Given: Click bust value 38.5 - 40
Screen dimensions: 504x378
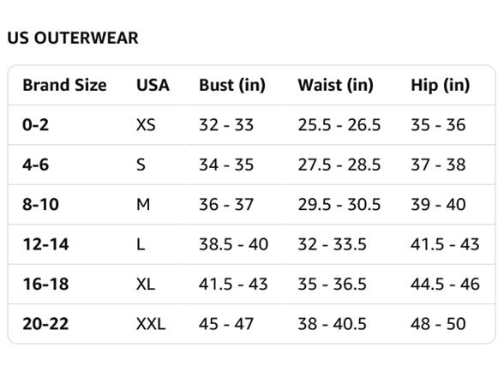Looking at the screenshot, I should click(x=233, y=244).
